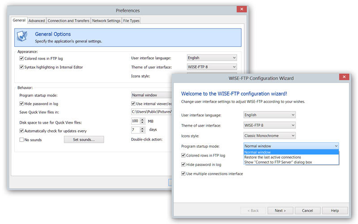Image resolution: width=358 pixels, height=224 pixels.
Task: Click the Set sounds... button
Action: (x=84, y=140)
